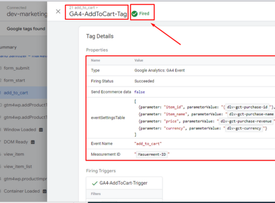Viewport: 275px width, 203px height.
Task: Click the "currency" parameter text
Action: tap(175, 128)
